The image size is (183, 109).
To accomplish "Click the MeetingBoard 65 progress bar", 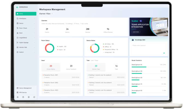I will click(149, 67).
